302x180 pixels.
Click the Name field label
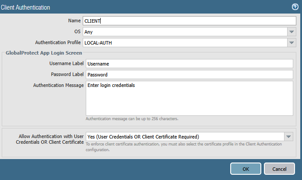(74, 21)
